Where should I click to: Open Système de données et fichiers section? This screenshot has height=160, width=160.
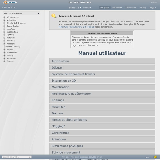[x=102, y=74]
